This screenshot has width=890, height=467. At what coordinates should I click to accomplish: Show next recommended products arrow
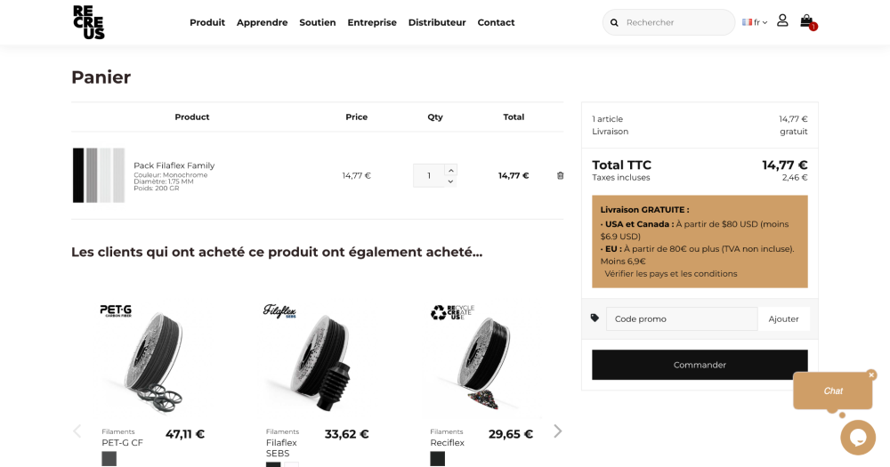tap(558, 431)
